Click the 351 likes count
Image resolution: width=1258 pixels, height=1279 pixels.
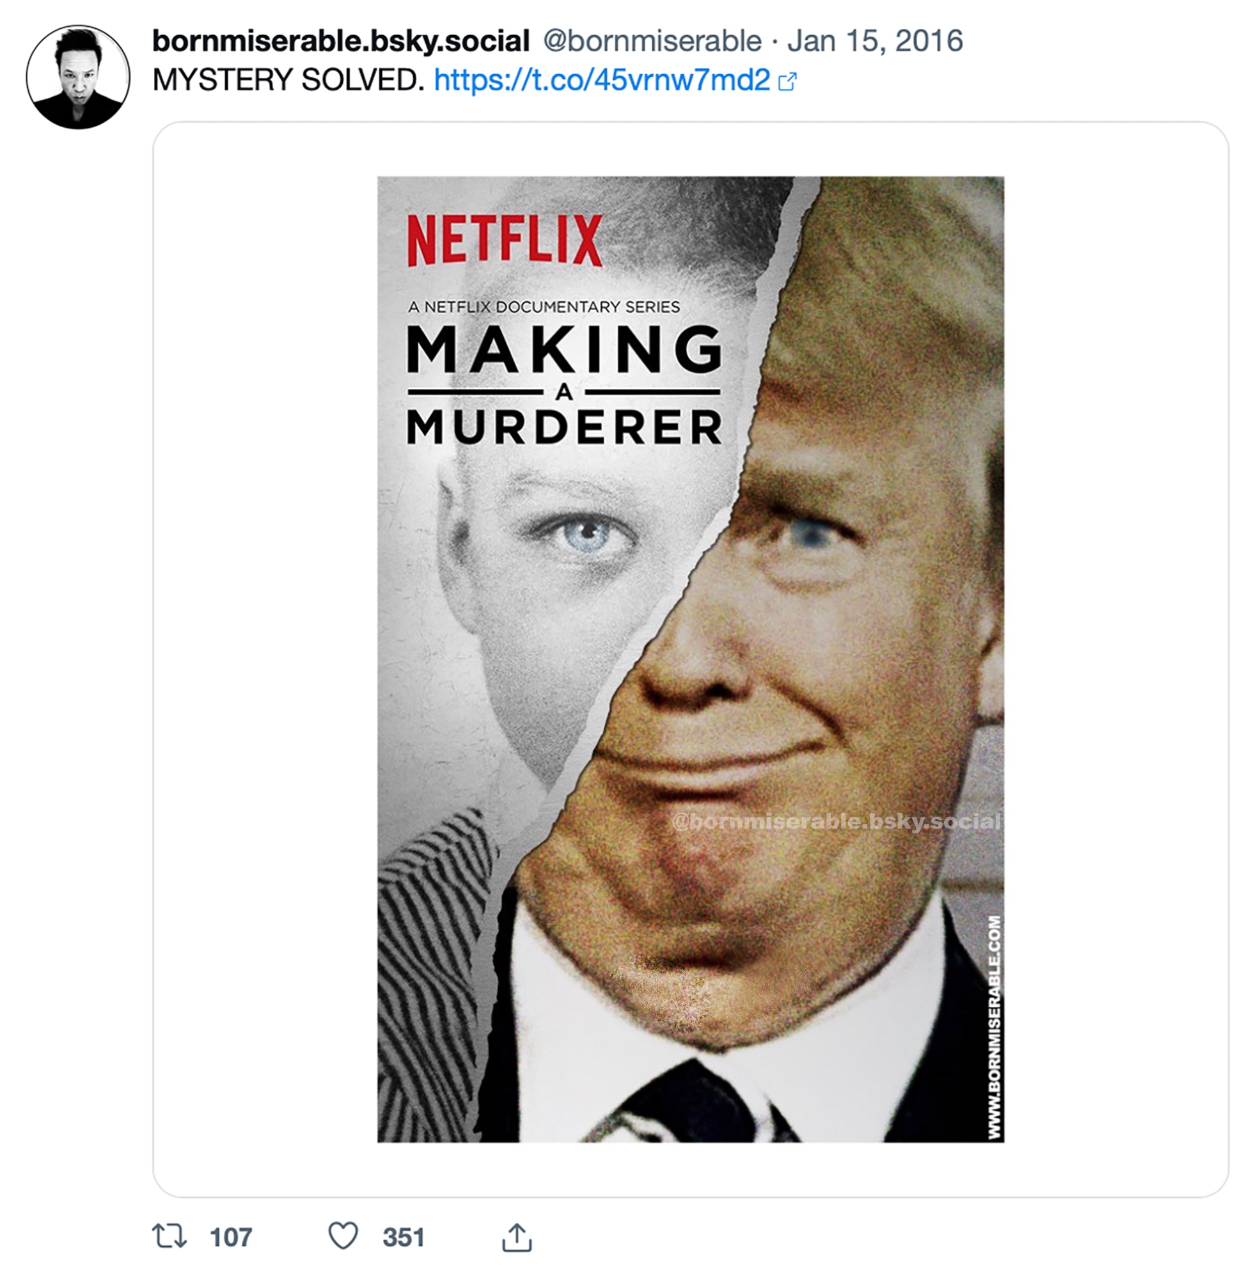[x=403, y=1237]
